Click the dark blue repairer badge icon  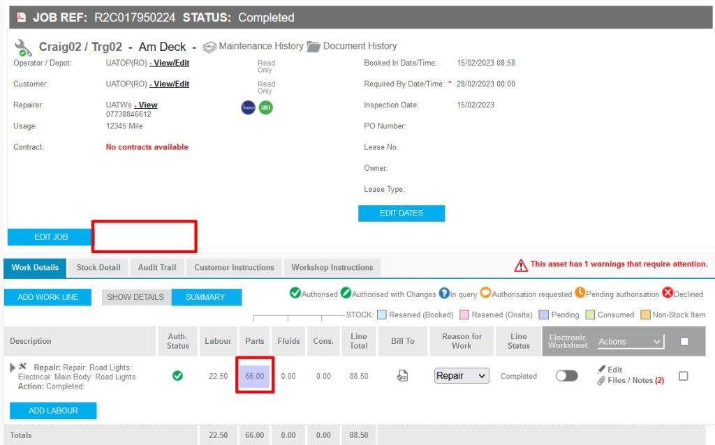coord(248,107)
